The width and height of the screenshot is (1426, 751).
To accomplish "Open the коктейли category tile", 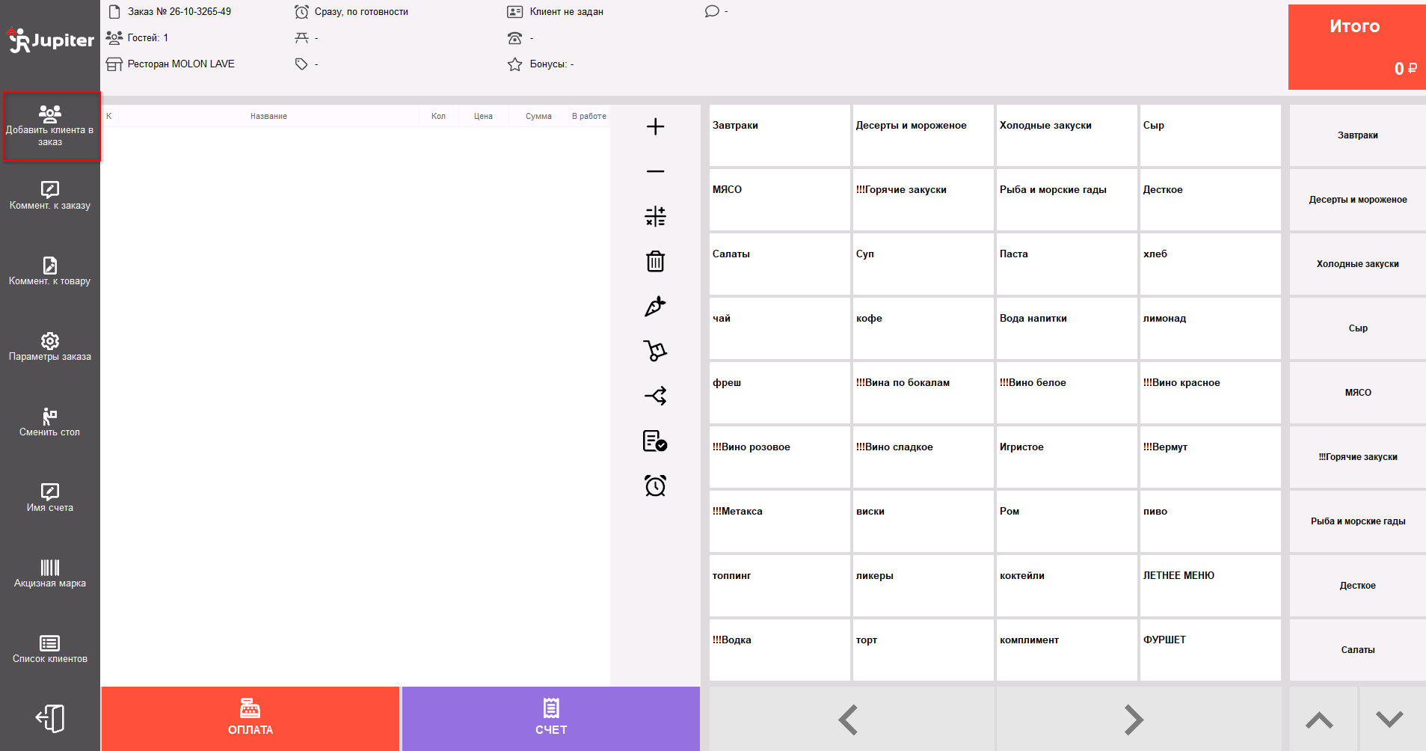I will click(x=1066, y=586).
